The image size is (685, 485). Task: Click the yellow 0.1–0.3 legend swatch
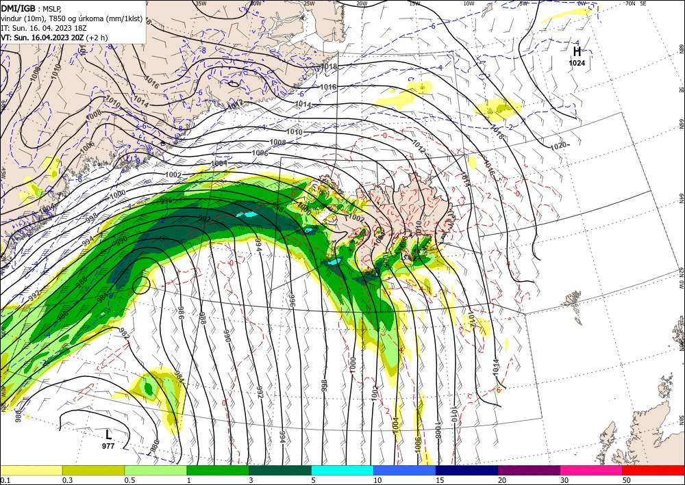(31, 470)
